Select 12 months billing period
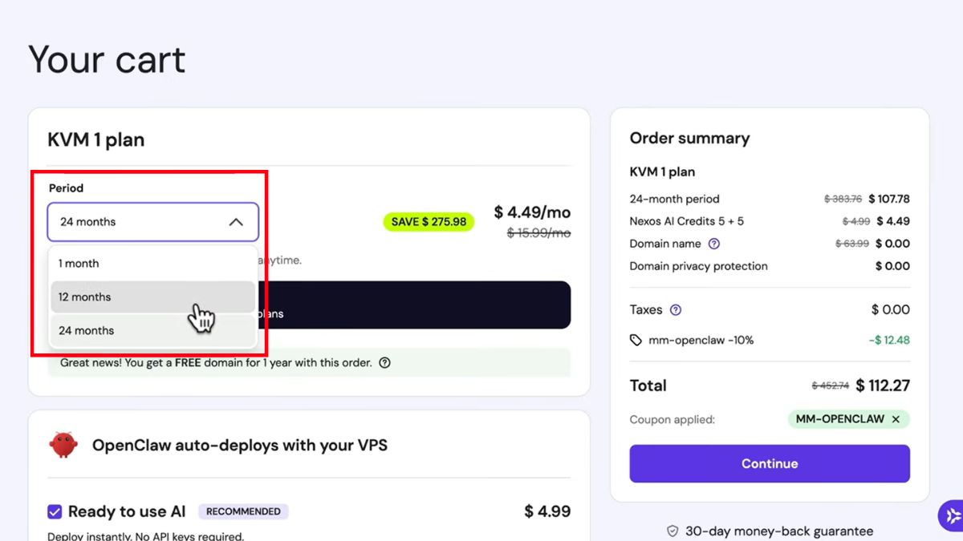Viewport: 963px width, 541px height. [83, 297]
